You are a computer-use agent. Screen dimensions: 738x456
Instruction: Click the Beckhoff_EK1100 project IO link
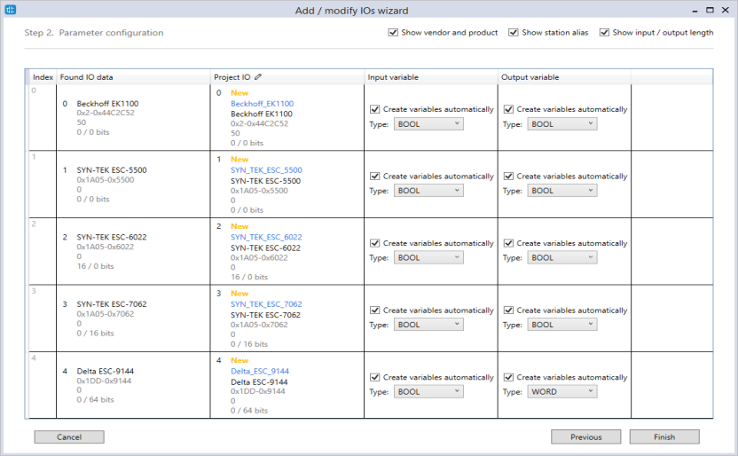pos(263,104)
